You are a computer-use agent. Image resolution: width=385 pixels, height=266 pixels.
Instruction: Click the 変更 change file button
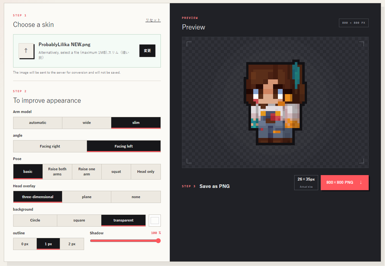(x=147, y=51)
